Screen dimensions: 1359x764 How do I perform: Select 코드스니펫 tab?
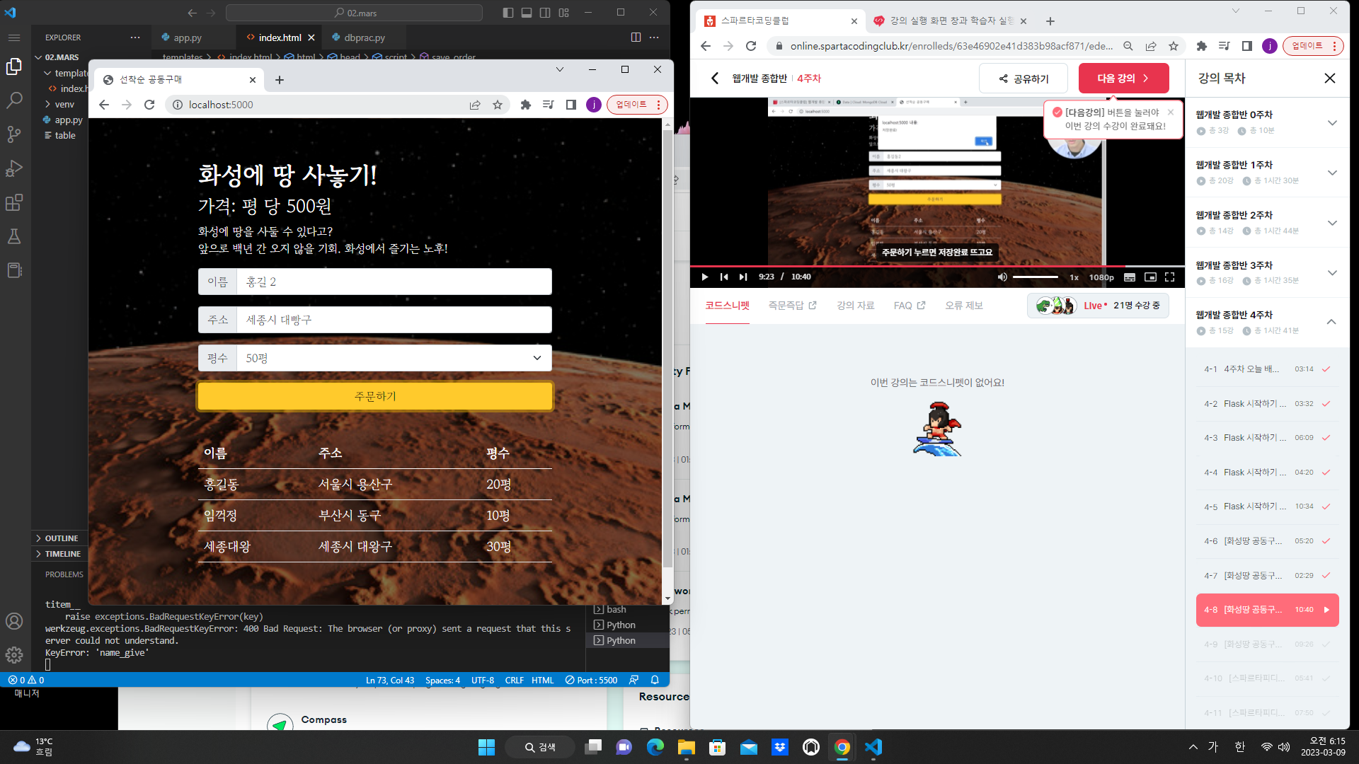point(727,306)
